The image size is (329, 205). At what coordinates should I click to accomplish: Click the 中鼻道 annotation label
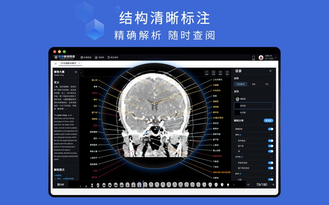(x=215, y=162)
